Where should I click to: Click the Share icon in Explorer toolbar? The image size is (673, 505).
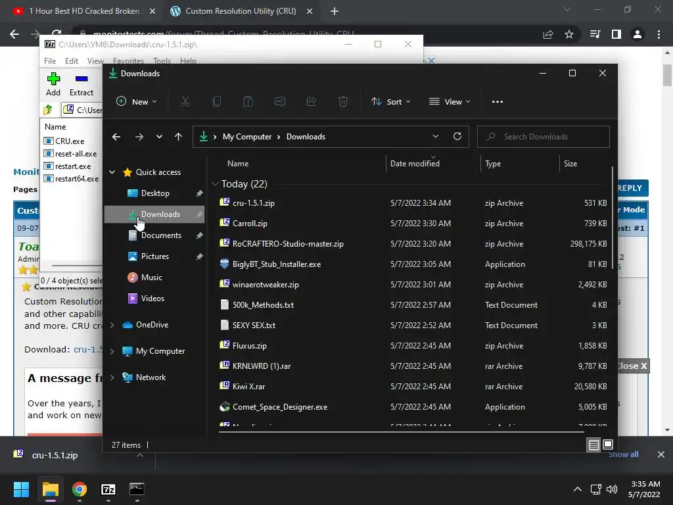point(312,102)
